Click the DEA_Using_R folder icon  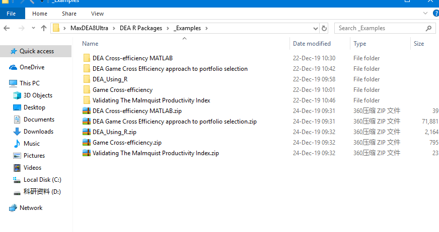click(x=87, y=79)
